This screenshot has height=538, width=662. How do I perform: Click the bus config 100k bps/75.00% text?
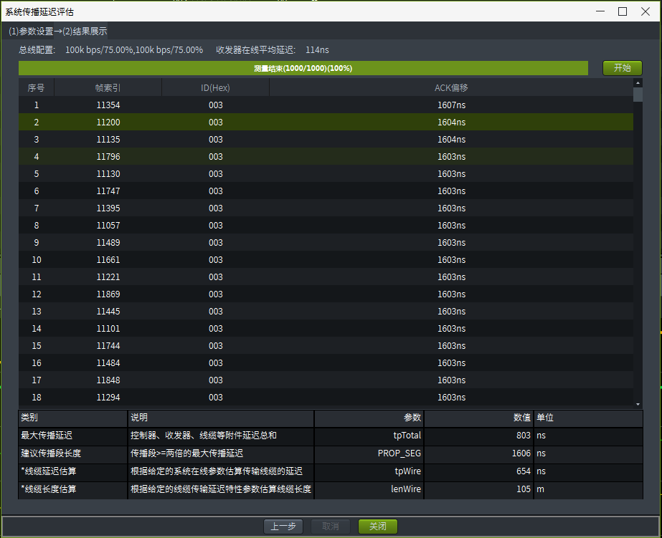134,50
